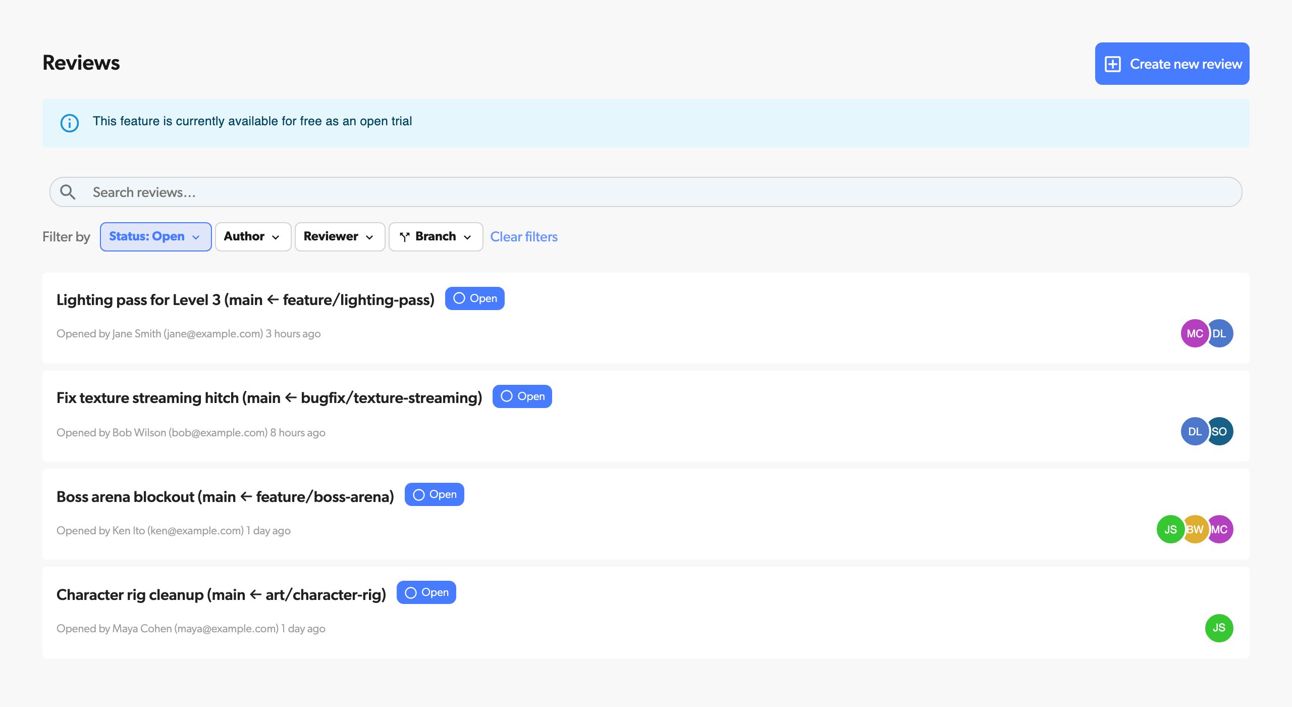
Task: Click 'Opened by Ken Ito' text line
Action: click(x=174, y=531)
